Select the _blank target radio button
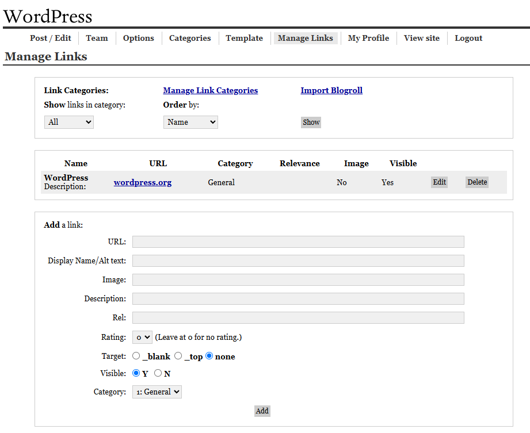 point(136,355)
